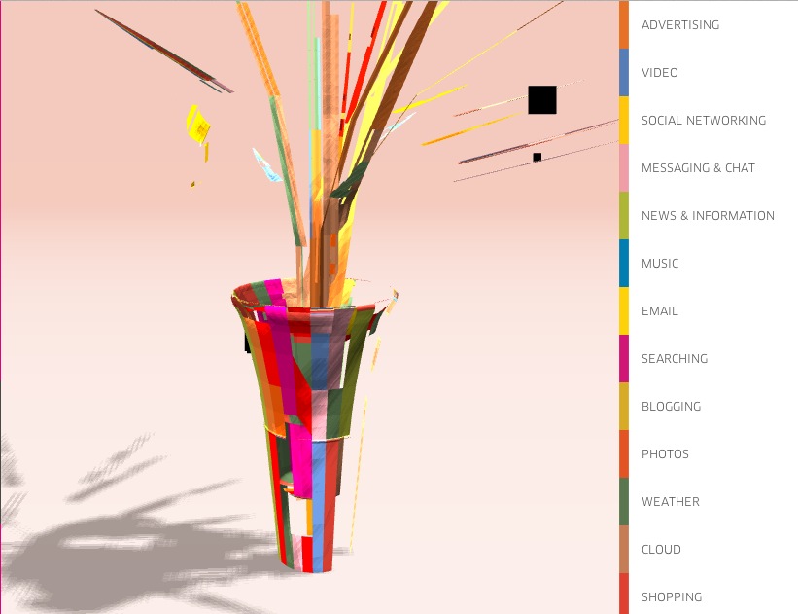
Task: Click the blue swatch beside VIDEO
Action: click(x=623, y=73)
